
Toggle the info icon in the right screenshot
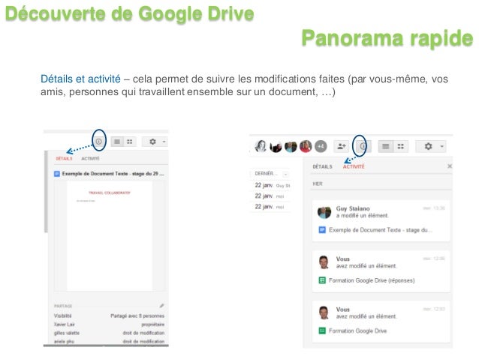[x=363, y=146]
